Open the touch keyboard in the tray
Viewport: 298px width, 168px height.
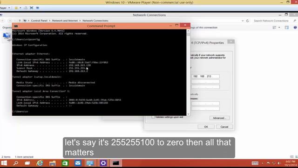tap(255, 163)
